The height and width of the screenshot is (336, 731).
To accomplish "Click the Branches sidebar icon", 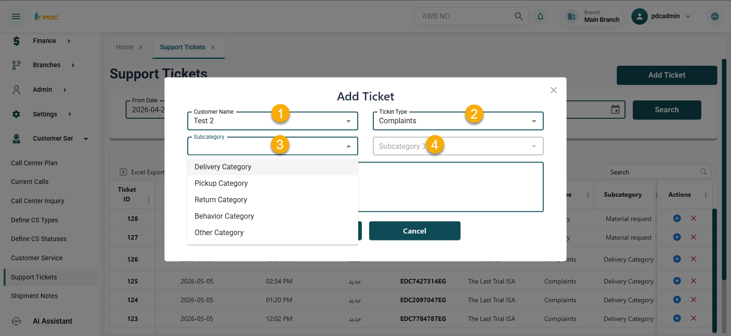I will pos(16,65).
